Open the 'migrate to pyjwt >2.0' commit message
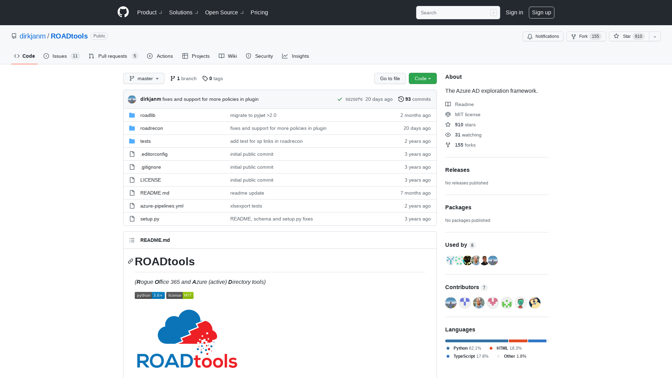The width and height of the screenshot is (672, 378). coord(253,115)
